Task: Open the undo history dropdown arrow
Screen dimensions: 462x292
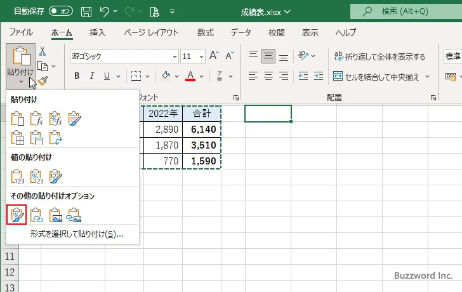Action: (x=115, y=11)
